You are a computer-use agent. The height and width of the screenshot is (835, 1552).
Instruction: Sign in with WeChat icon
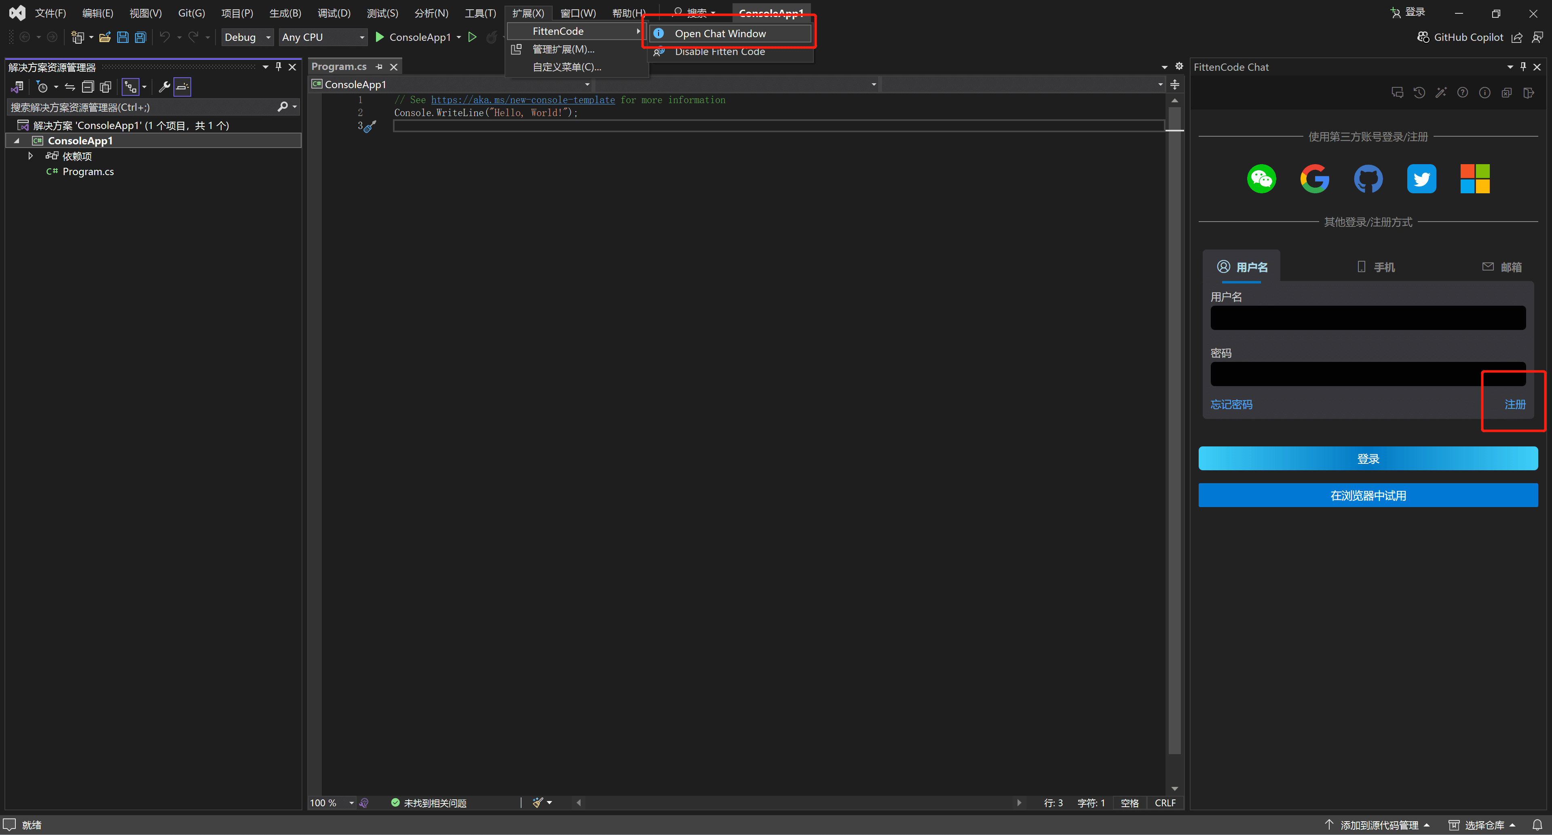[1261, 178]
